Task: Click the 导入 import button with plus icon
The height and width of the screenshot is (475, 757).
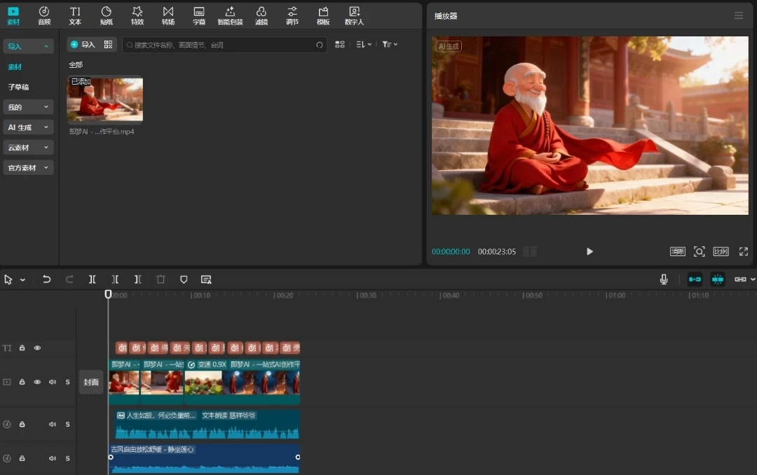Action: [83, 44]
